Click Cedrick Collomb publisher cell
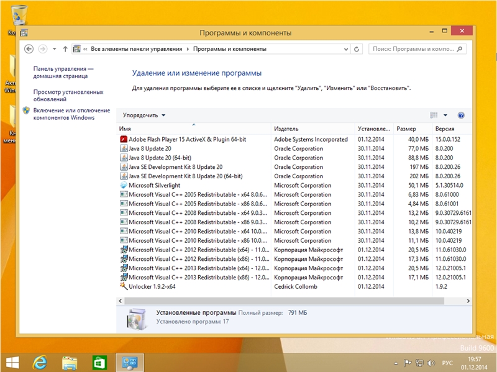Screen dimensions: 497x372 coord(296,286)
